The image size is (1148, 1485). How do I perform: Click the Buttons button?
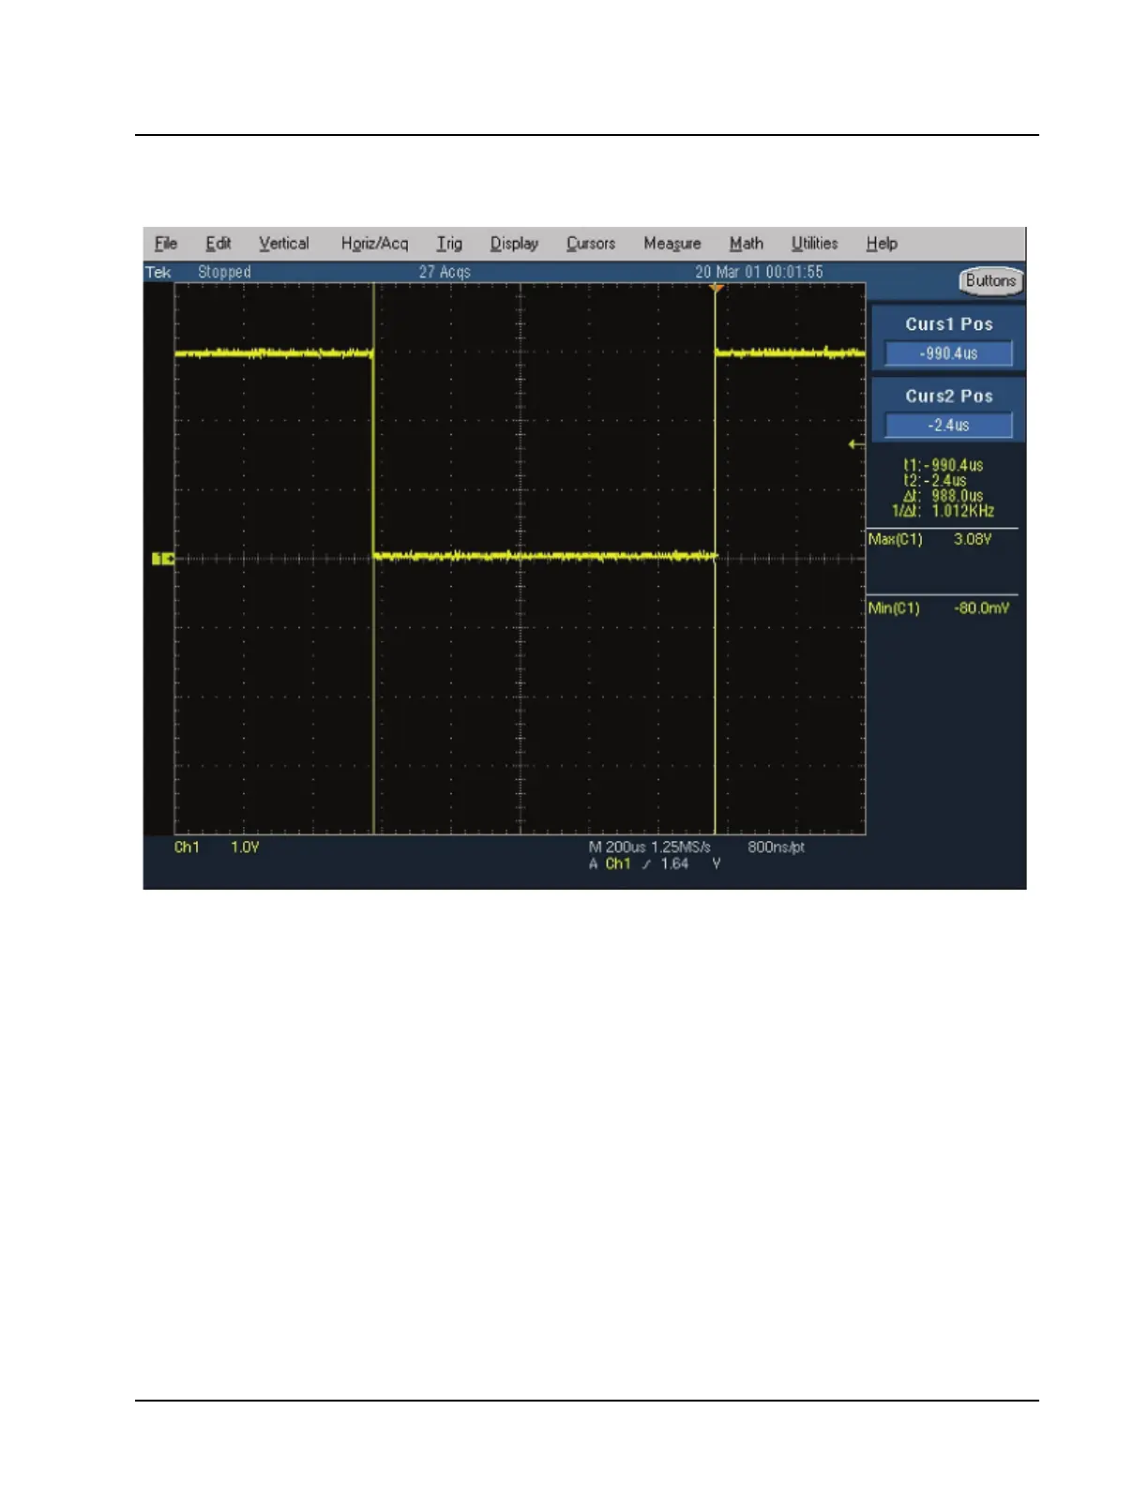coord(990,281)
